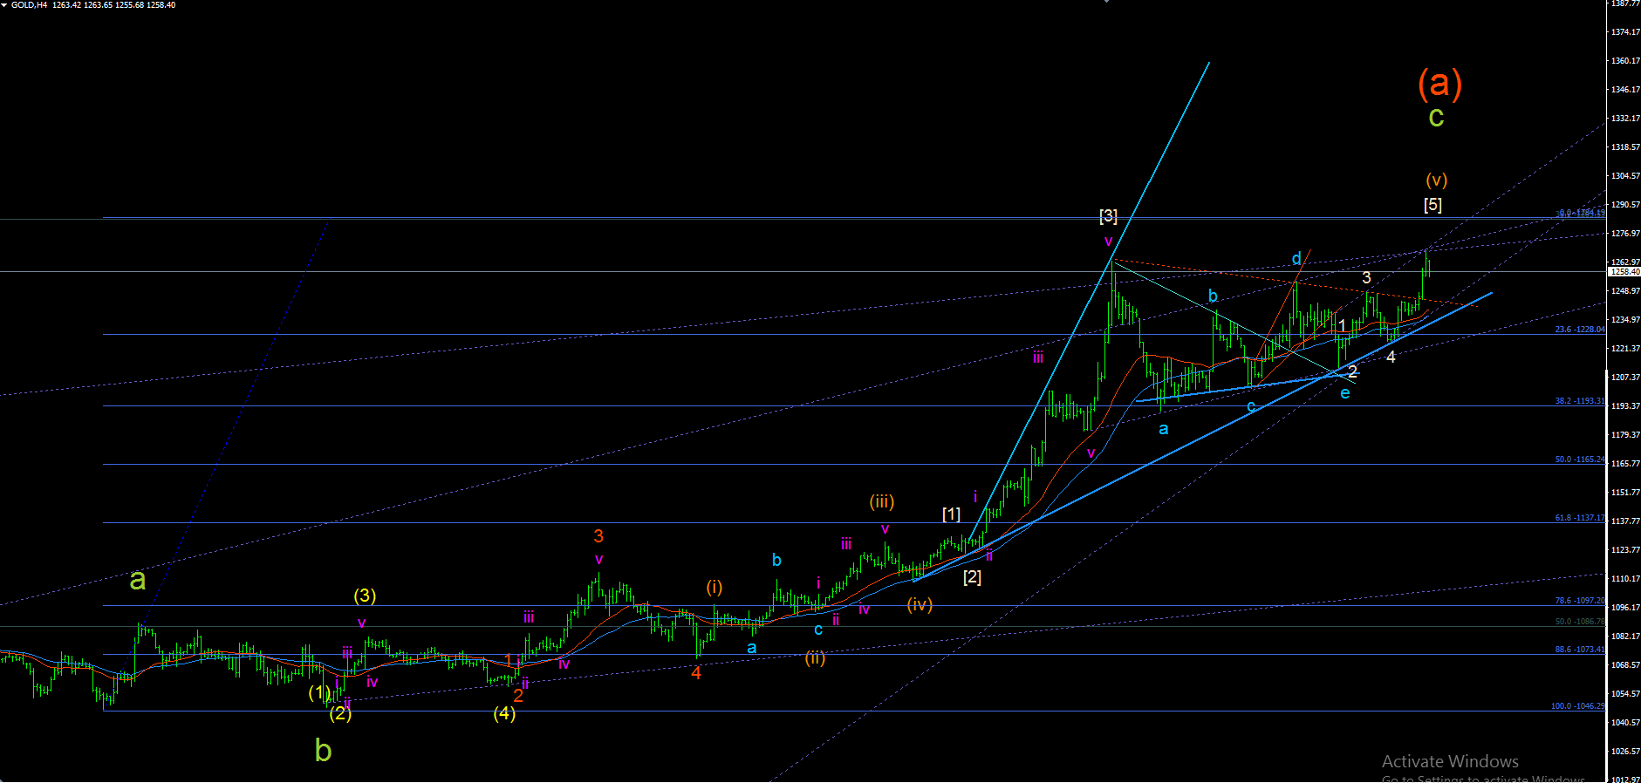Select the red 2 wave label
This screenshot has width=1641, height=783.
pos(518,695)
